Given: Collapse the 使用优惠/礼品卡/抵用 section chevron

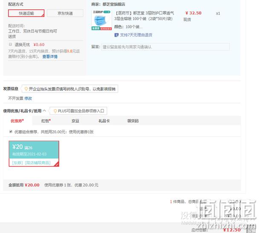Looking at the screenshot, I should pos(44,110).
